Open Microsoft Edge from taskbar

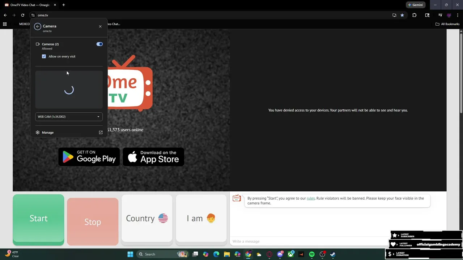216,254
